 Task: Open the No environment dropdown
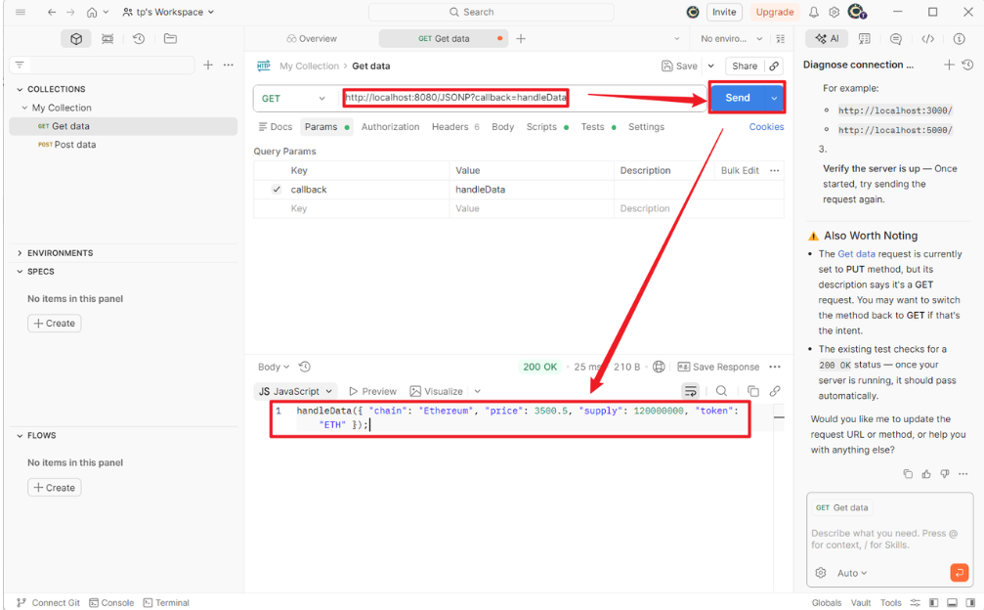[731, 39]
